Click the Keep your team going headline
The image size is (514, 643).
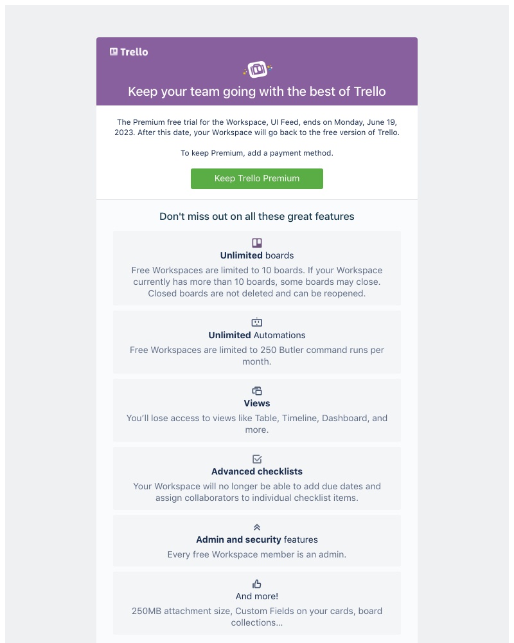pyautogui.click(x=257, y=91)
